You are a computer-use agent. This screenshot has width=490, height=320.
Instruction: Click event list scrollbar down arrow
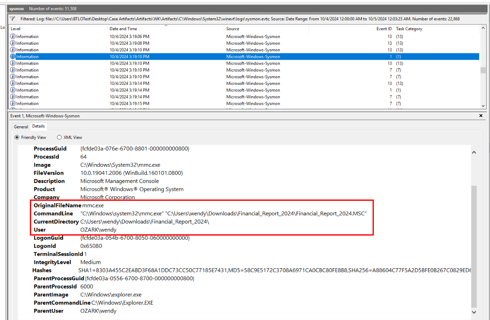pyautogui.click(x=483, y=106)
